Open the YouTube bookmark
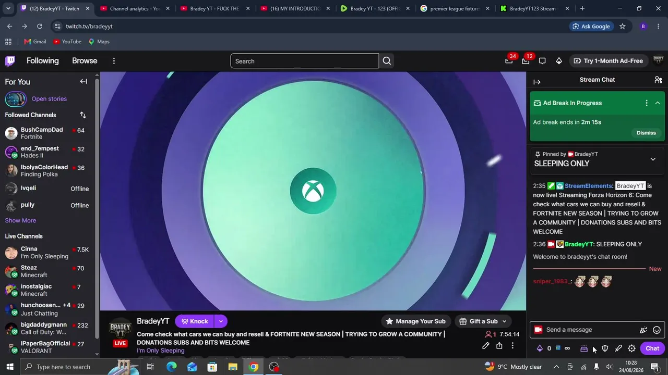The image size is (668, 375). (67, 42)
